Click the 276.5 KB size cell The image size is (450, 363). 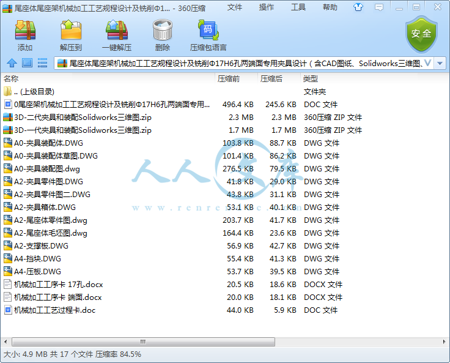pos(238,169)
